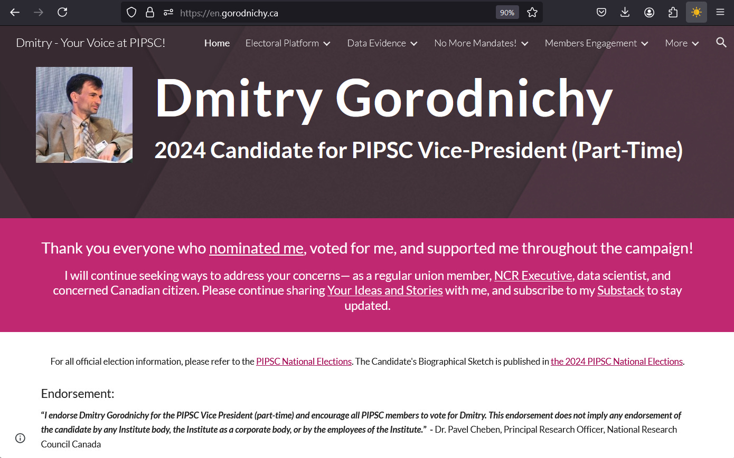Viewport: 734px width, 458px height.
Task: Reload the page with the refresh icon
Action: coord(62,12)
